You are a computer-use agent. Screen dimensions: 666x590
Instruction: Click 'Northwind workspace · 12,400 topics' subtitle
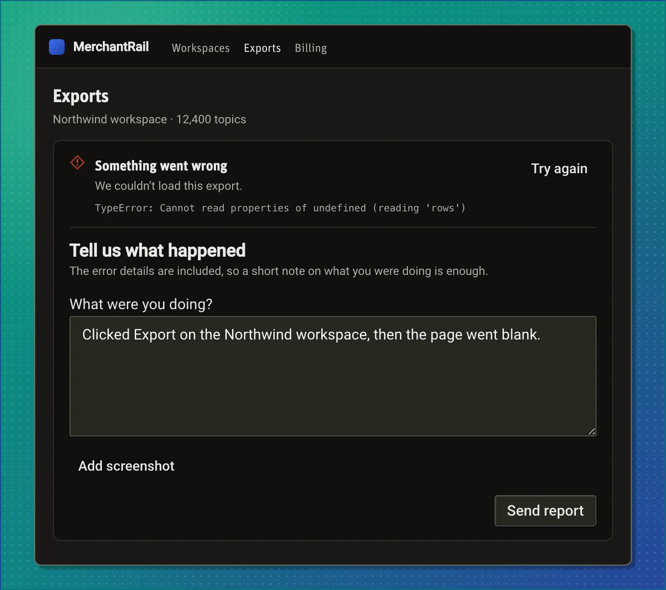[149, 119]
